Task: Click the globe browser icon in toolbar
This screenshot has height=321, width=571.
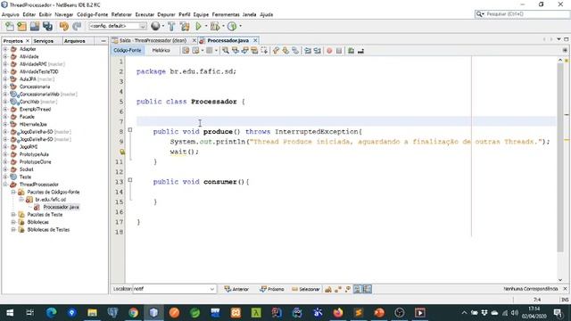Action: (x=155, y=26)
